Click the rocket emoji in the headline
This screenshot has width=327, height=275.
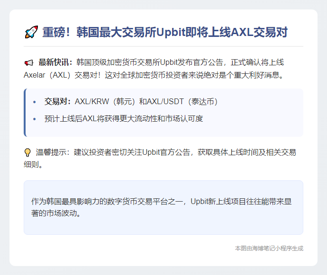tap(31, 32)
